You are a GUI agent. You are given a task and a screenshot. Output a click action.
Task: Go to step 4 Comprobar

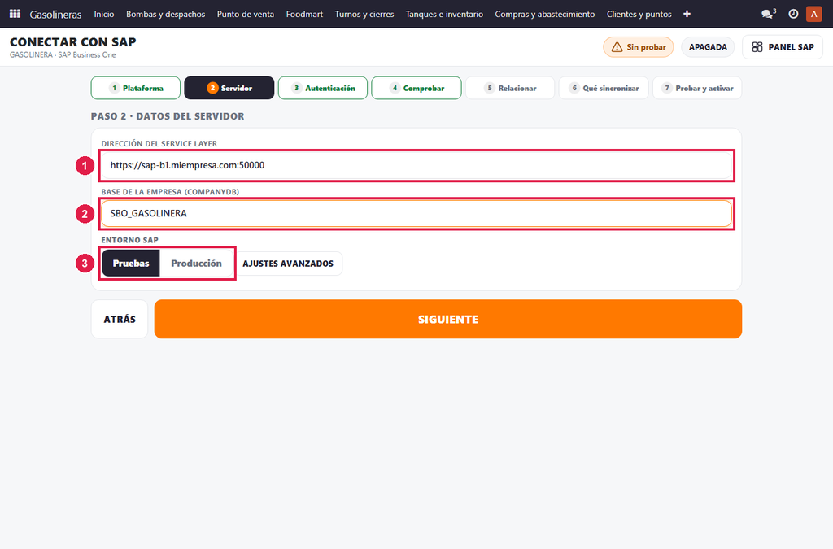coord(416,88)
